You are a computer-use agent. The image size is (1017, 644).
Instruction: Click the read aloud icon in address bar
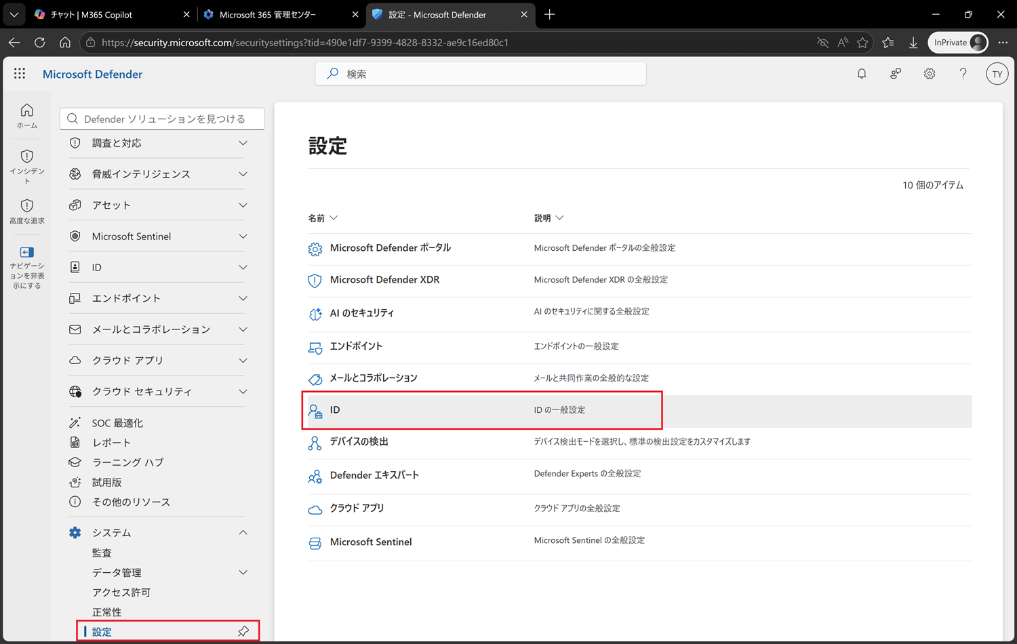coord(843,43)
